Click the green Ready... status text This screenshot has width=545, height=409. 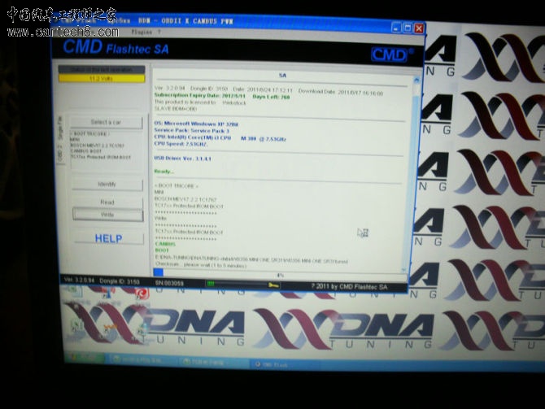(x=164, y=172)
